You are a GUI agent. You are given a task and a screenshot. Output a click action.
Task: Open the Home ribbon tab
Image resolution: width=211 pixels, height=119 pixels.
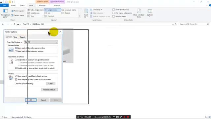pyautogui.click(x=13, y=5)
